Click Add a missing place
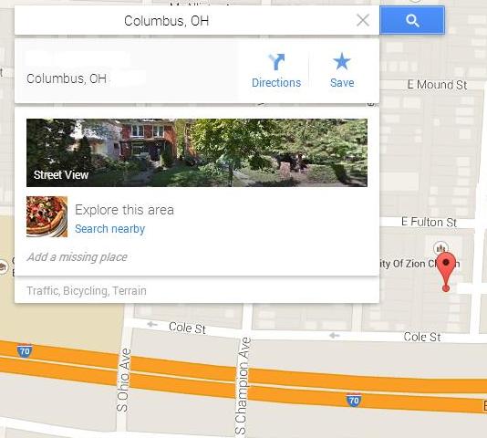Viewport: 487px width, 438px height. 77,256
